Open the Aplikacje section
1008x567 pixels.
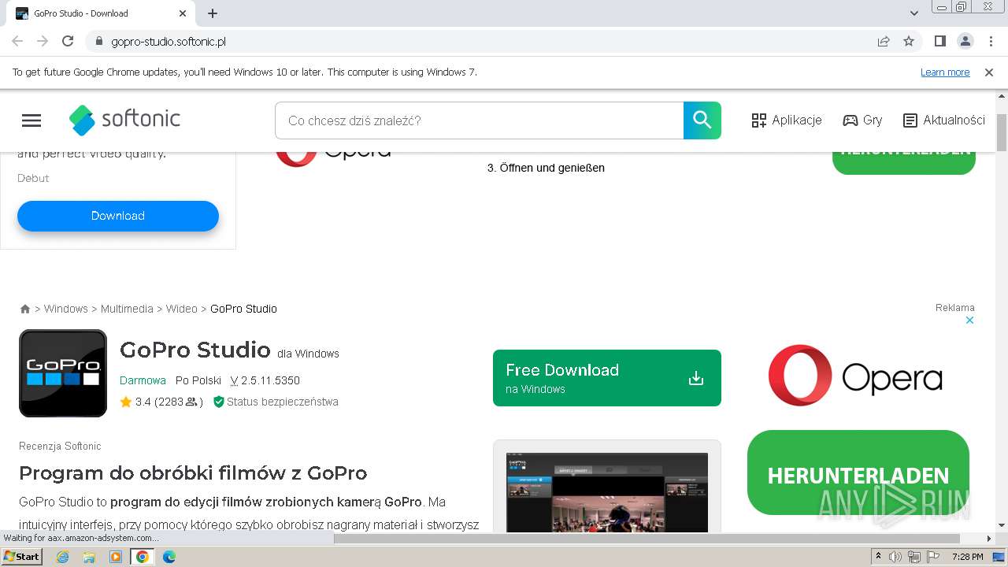787,120
